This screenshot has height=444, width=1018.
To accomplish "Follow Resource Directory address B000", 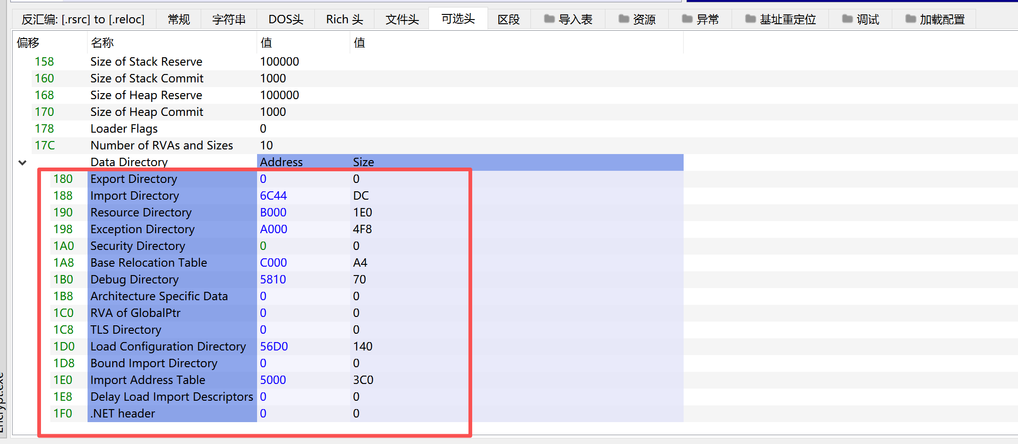I will coord(273,213).
